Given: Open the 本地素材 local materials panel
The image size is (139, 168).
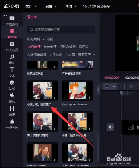Looking at the screenshot, I should pyautogui.click(x=12, y=21).
